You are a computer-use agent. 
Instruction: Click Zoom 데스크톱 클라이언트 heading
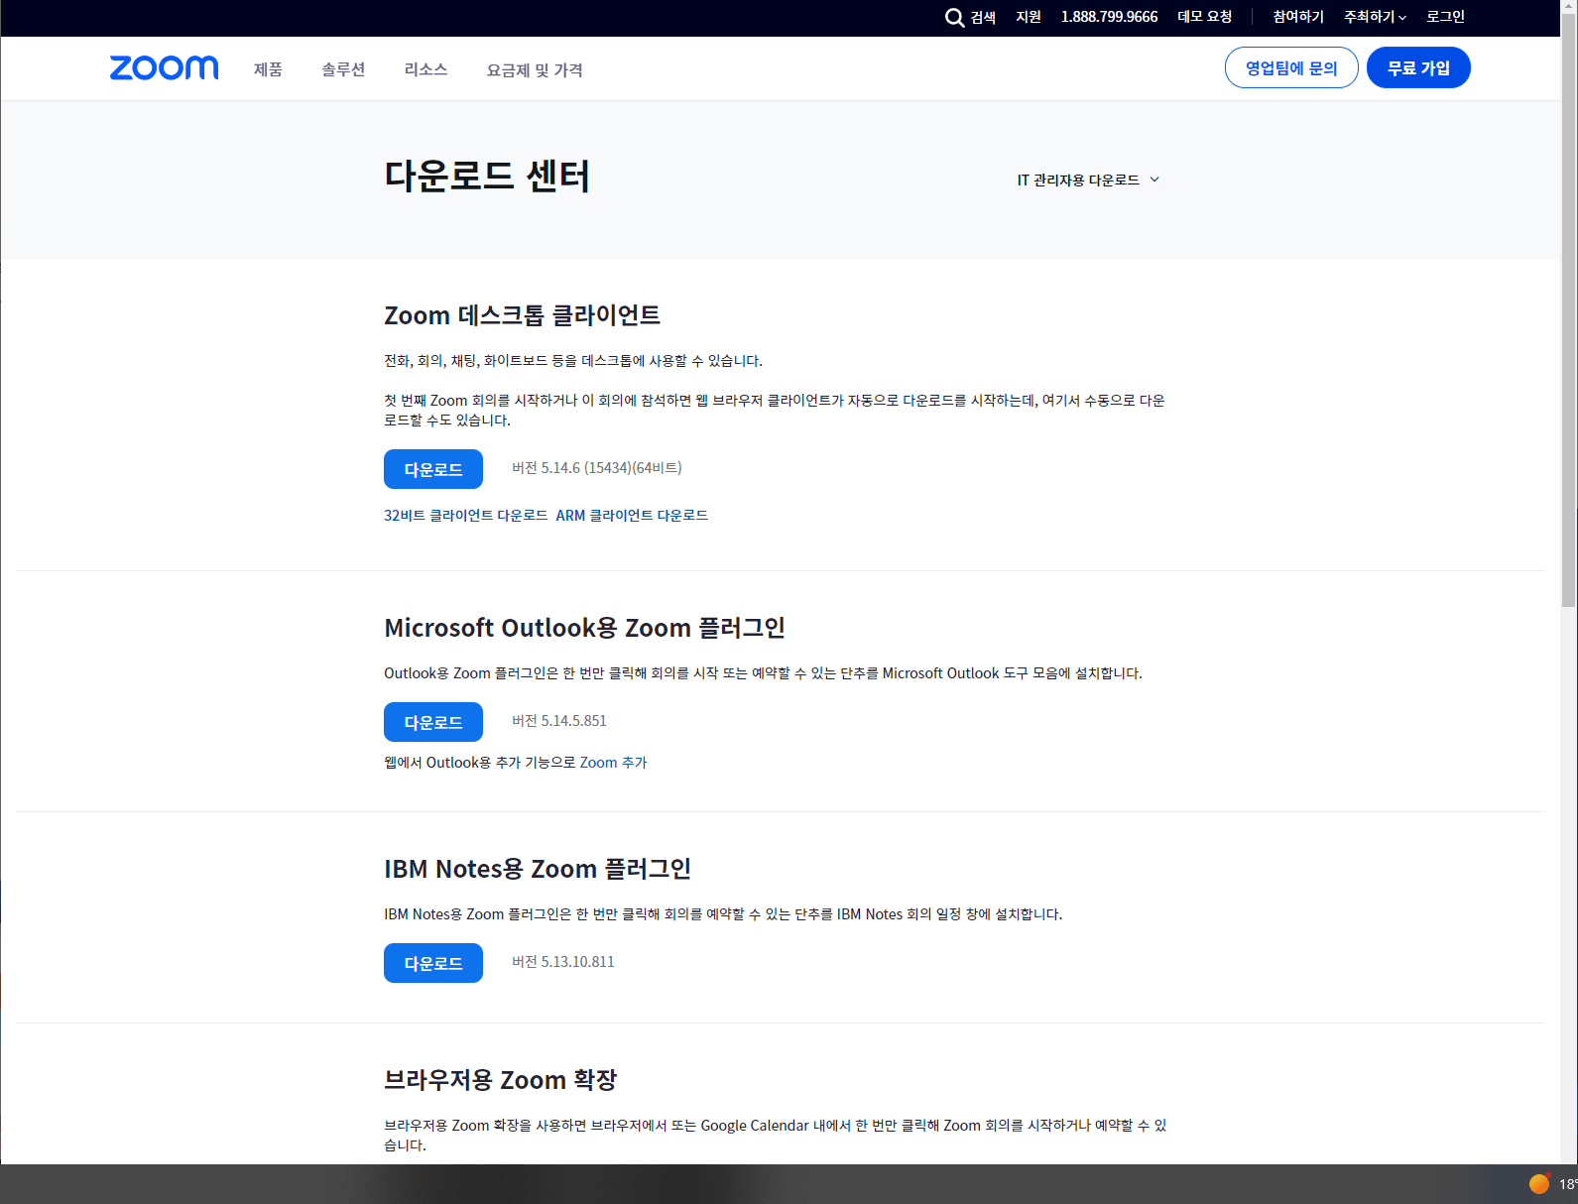pyautogui.click(x=522, y=315)
